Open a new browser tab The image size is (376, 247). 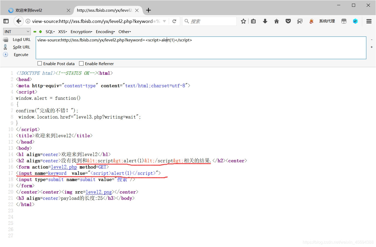pos(148,10)
